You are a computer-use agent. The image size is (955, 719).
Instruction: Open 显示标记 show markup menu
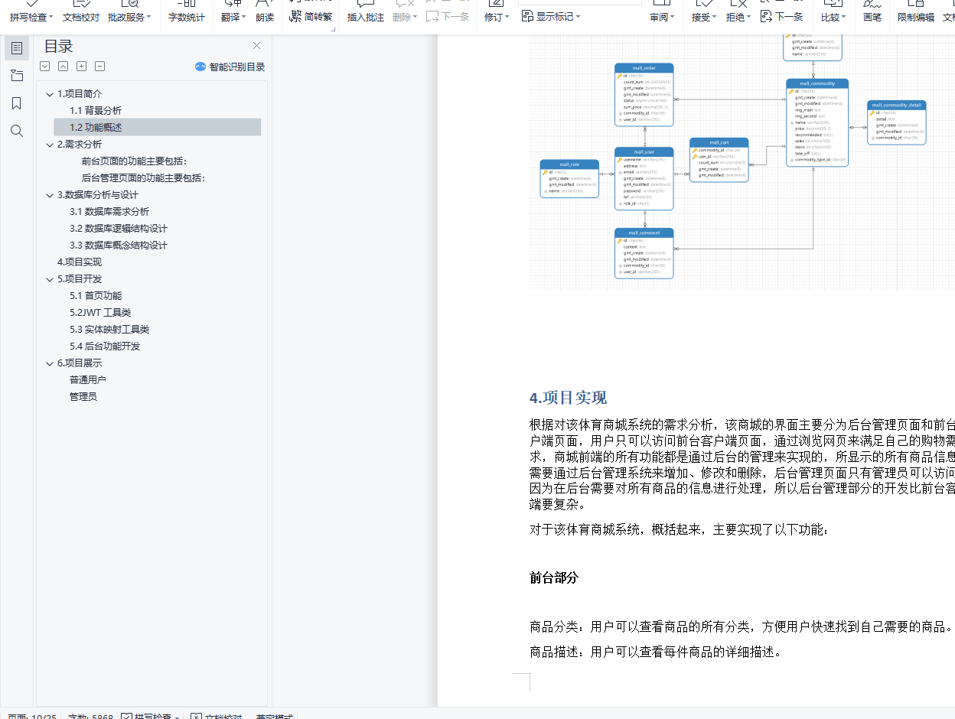pyautogui.click(x=551, y=16)
